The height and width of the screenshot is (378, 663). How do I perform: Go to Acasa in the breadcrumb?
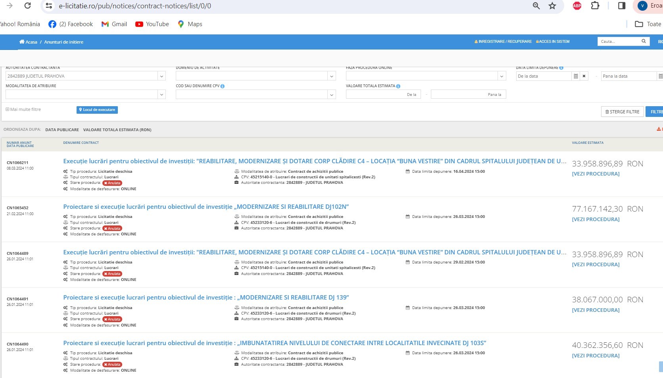29,42
